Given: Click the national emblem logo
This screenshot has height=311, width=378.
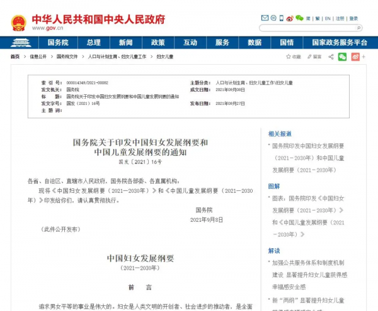Looking at the screenshot, I should tap(18, 23).
